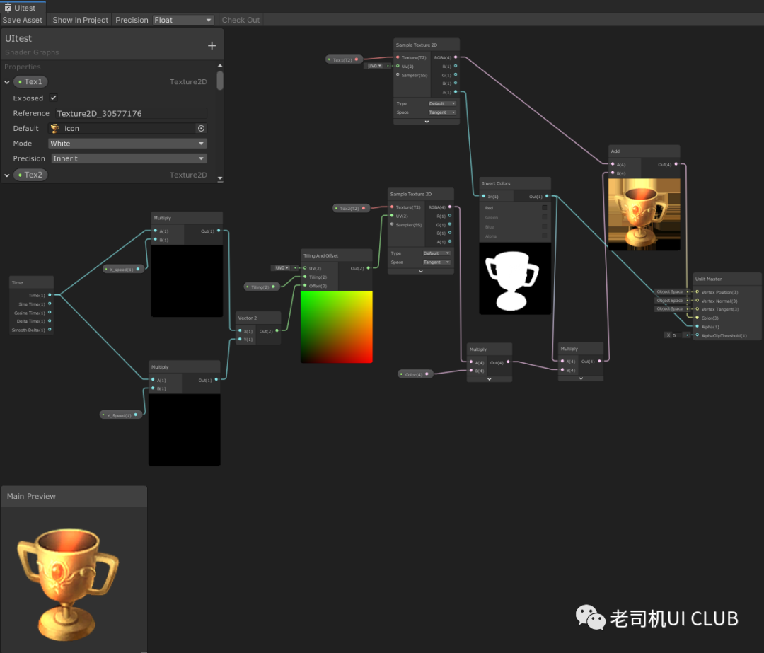Screen dimensions: 764x653
Task: Switch to the UItest tab
Action: [x=23, y=7]
